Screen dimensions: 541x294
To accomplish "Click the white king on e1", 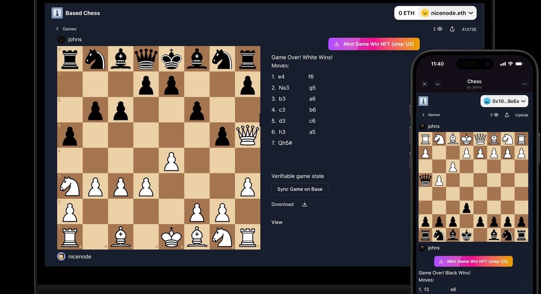I will tap(171, 237).
